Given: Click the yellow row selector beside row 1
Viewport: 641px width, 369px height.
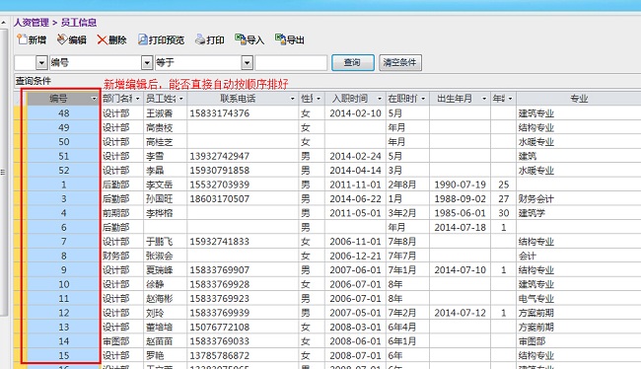Looking at the screenshot, I should coord(20,184).
